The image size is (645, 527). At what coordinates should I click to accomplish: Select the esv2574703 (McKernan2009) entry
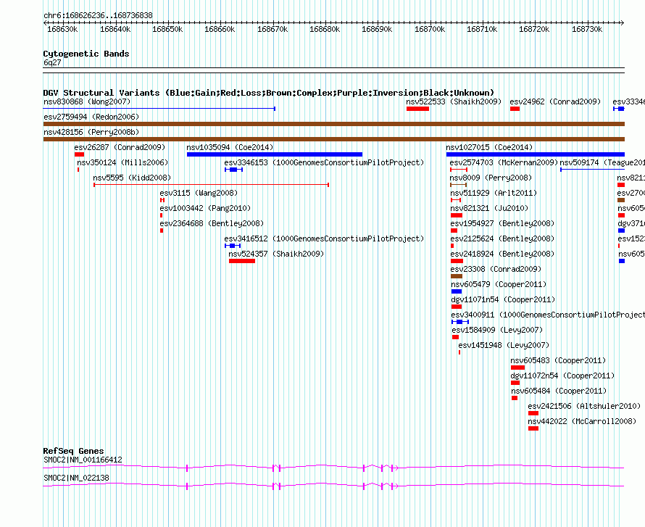pos(504,162)
